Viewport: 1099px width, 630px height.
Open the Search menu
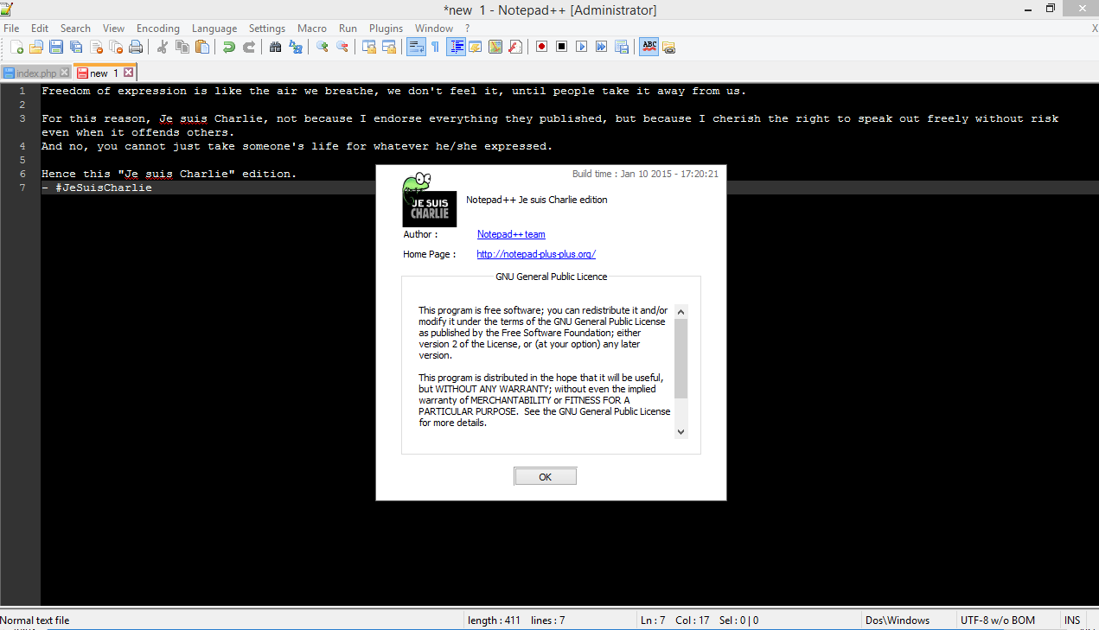(x=75, y=29)
